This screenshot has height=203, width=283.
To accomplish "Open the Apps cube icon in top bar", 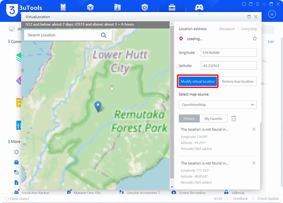I will [x=90, y=7].
